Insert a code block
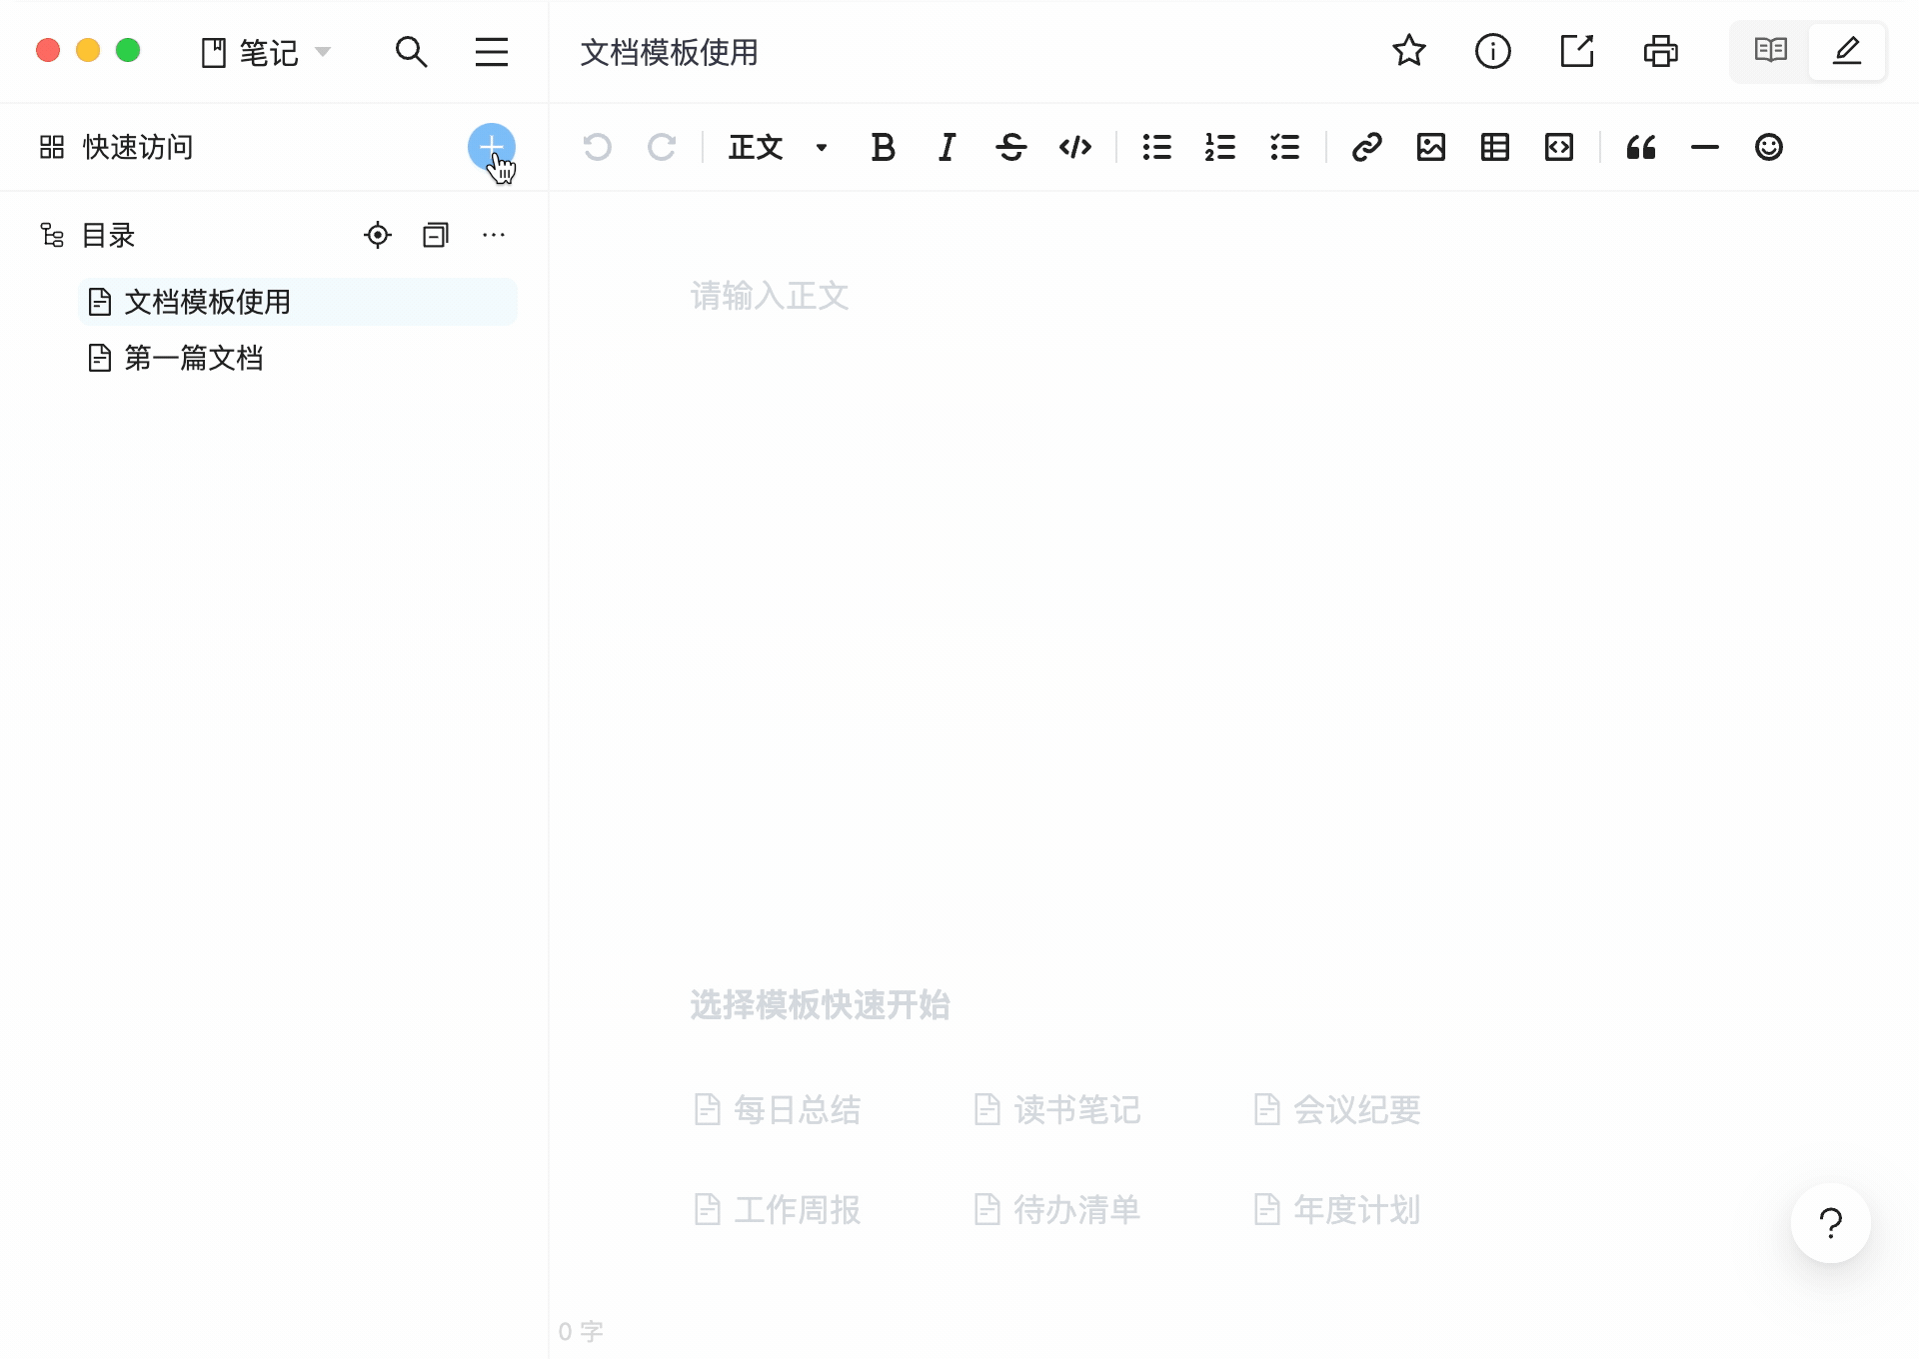 point(1559,148)
